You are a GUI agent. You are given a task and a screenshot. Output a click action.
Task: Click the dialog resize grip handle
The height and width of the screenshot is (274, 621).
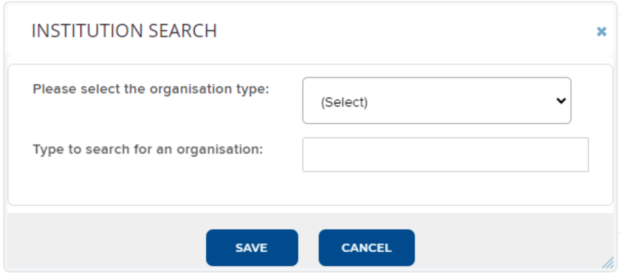coord(607,263)
